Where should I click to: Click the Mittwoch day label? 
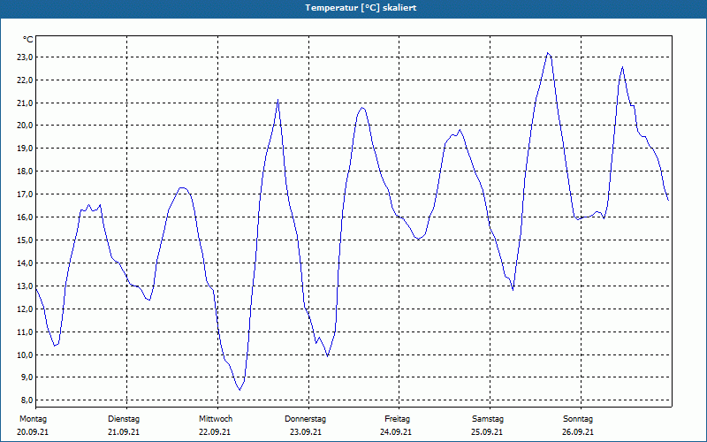click(x=216, y=419)
